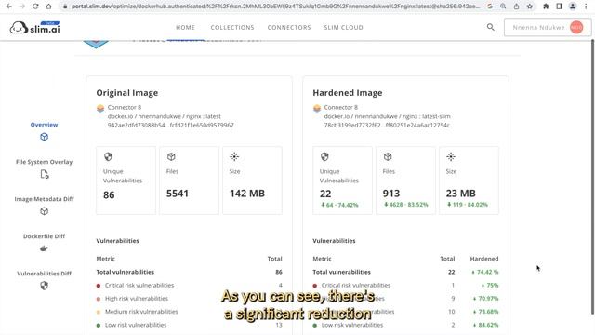595x335 pixels.
Task: Click Original Critical risk vulnerabilities row
Action: point(189,286)
